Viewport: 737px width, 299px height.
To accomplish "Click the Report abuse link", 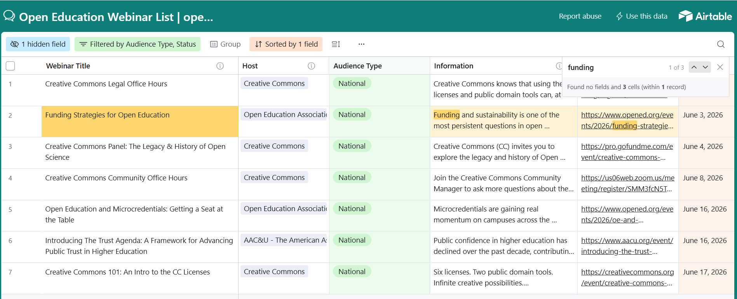I will coord(580,16).
